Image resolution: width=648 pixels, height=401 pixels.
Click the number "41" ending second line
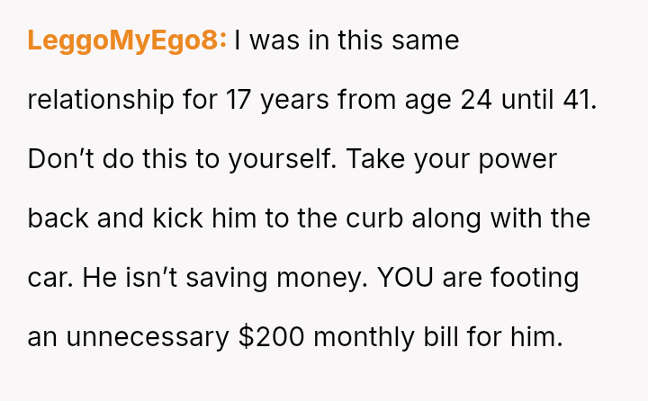577,100
